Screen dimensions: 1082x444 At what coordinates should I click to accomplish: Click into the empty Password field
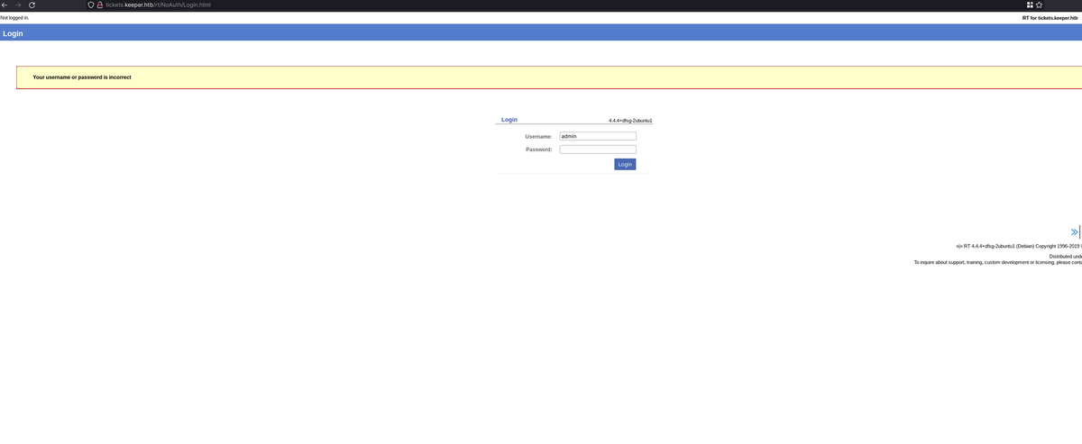(x=598, y=150)
